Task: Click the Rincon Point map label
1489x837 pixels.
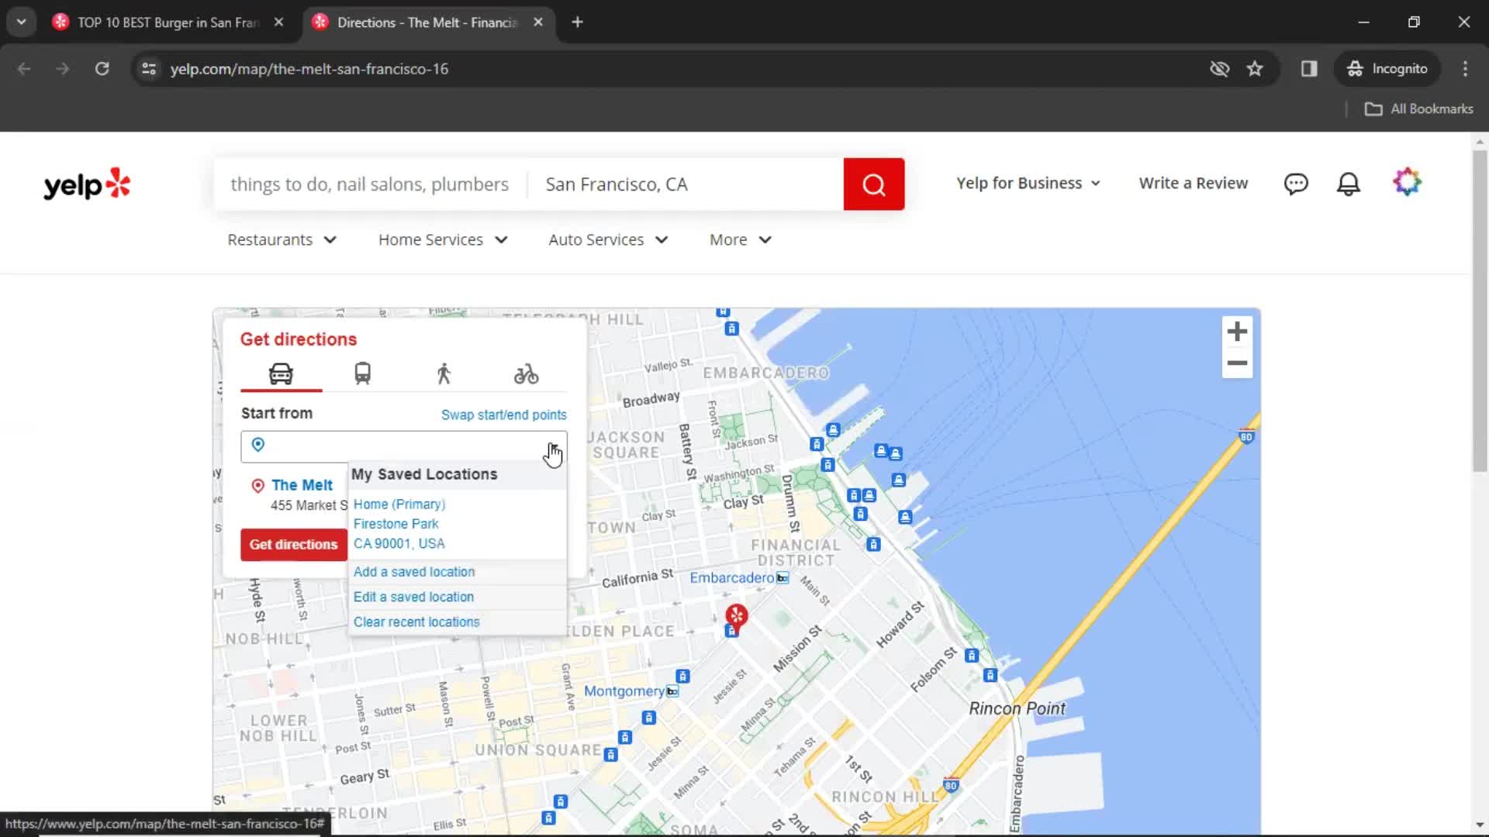Action: coord(1017,708)
